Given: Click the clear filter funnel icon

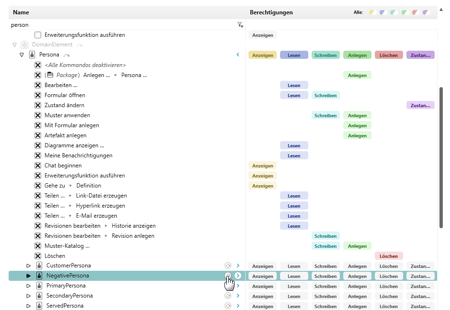Looking at the screenshot, I should coord(240,25).
